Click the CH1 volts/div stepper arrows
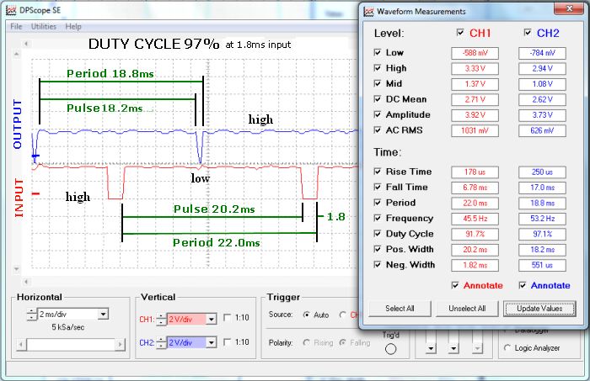This screenshot has width=590, height=381. pyautogui.click(x=162, y=320)
